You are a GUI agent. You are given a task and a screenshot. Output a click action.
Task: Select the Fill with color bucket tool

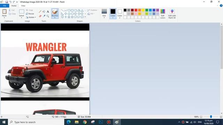click(44, 11)
